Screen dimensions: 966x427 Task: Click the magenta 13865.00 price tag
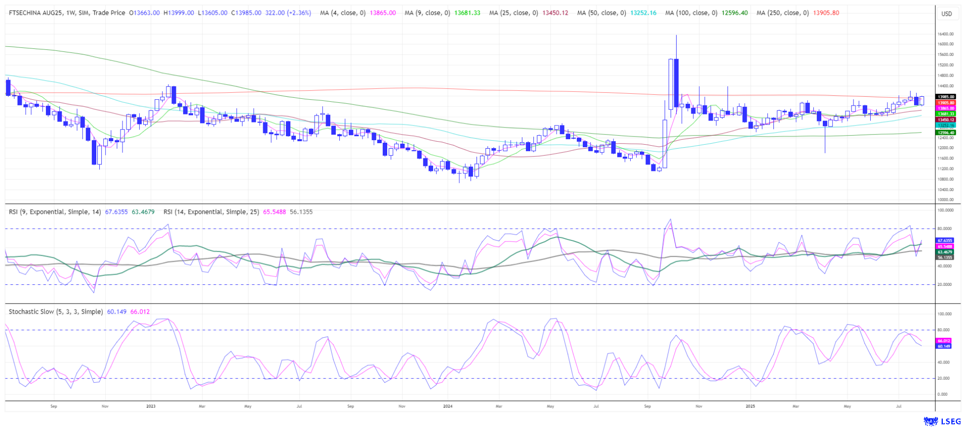coord(945,108)
